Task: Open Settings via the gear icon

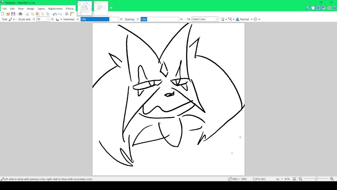Action: (x=329, y=8)
